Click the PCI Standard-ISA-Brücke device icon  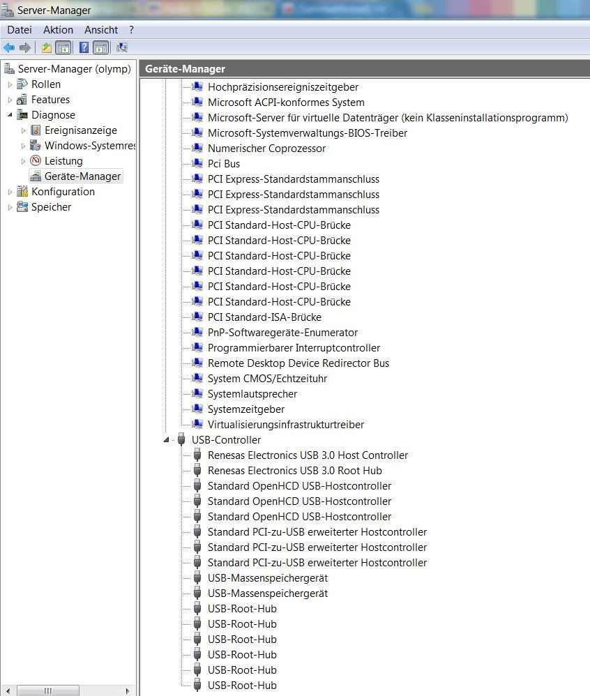[x=197, y=317]
